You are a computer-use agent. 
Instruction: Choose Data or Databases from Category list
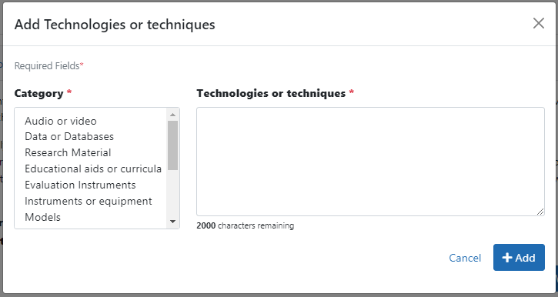pos(91,137)
